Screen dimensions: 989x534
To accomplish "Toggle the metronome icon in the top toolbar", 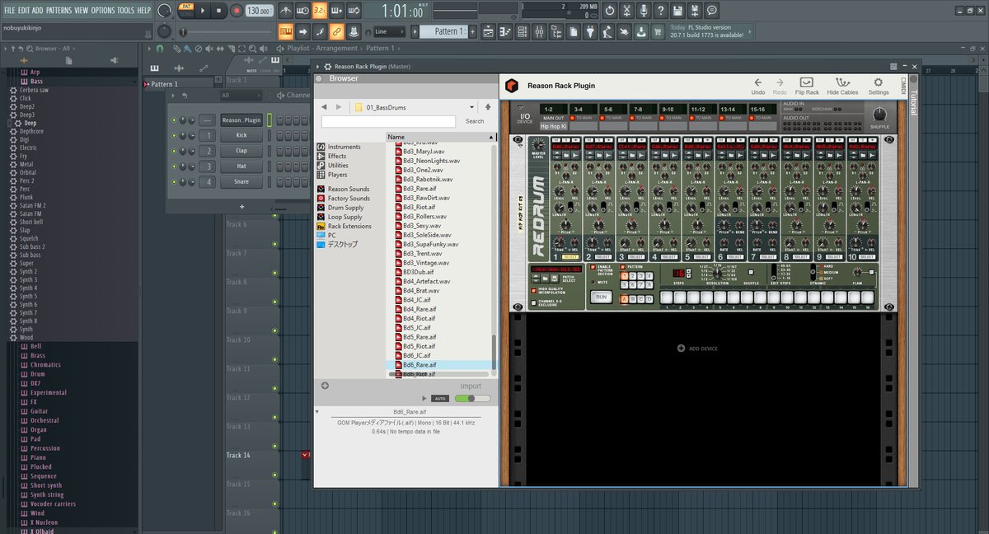I will 285,11.
